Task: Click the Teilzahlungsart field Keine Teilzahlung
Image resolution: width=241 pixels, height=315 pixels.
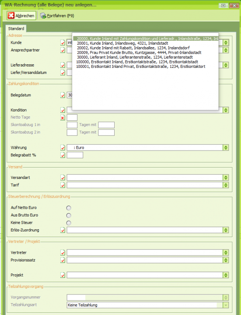Action: 145,305
